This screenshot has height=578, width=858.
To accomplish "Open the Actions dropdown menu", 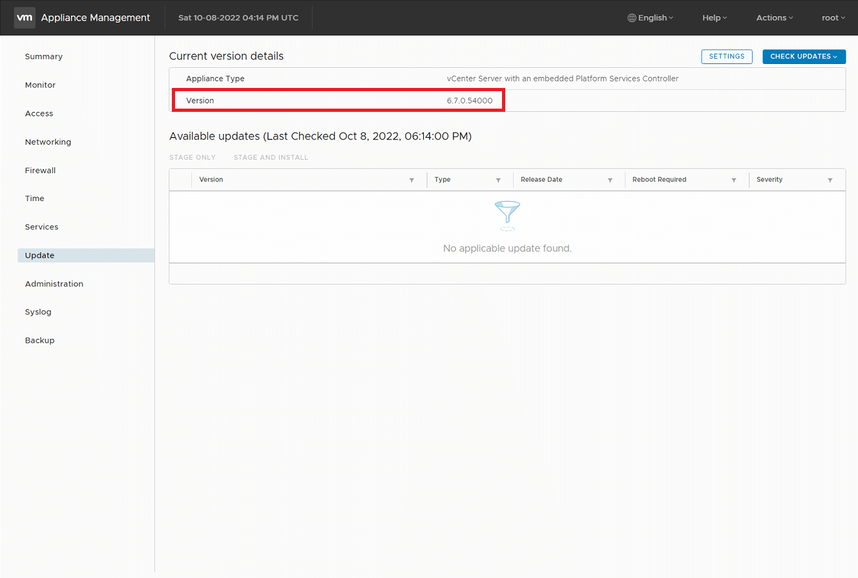I will point(775,18).
